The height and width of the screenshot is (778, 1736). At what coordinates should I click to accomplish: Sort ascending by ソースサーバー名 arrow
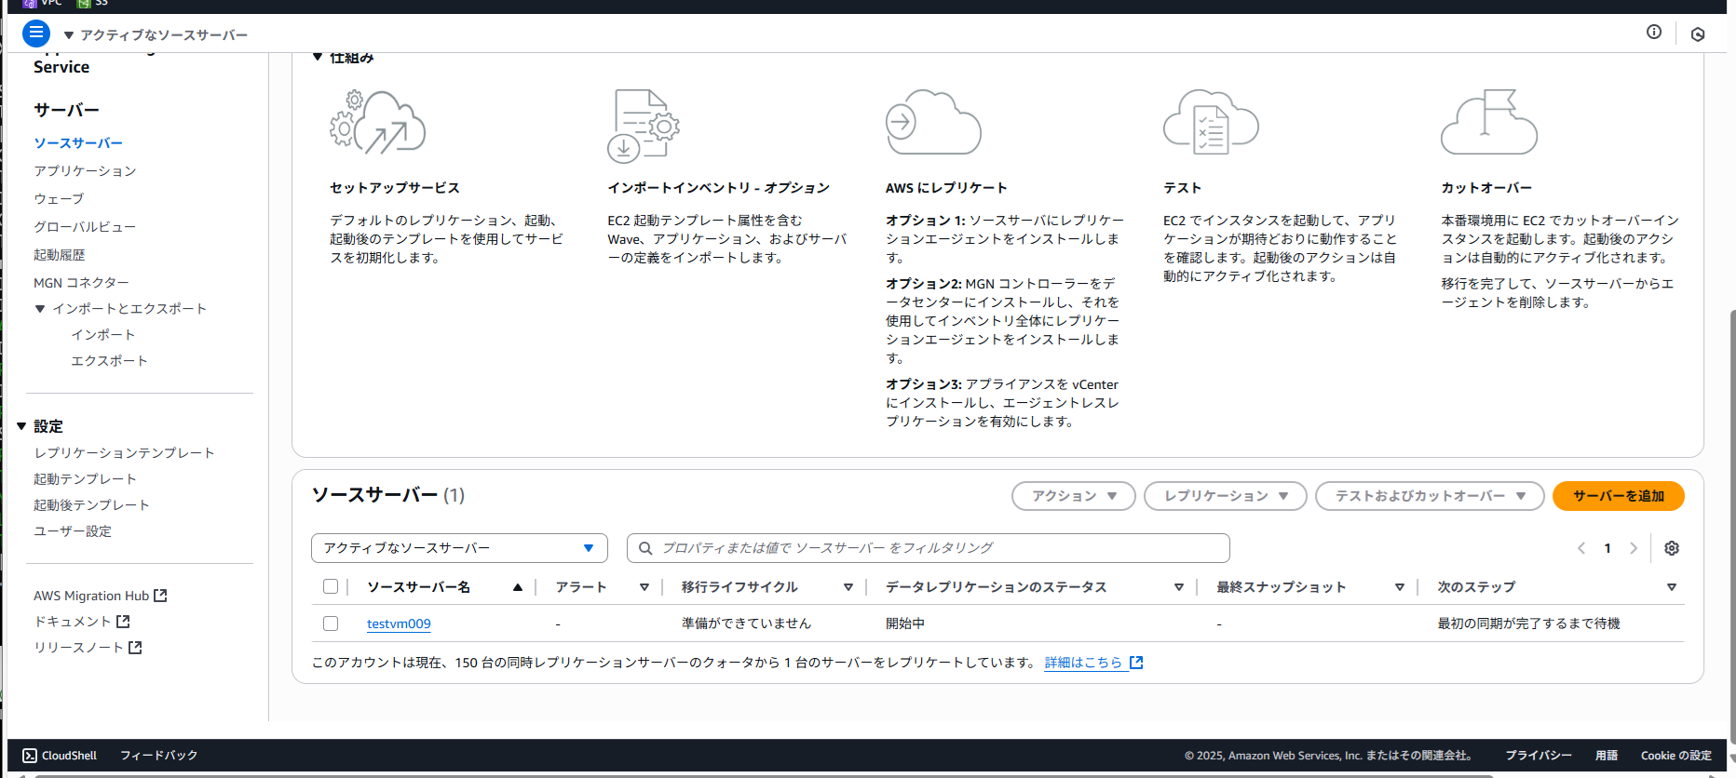tap(518, 587)
